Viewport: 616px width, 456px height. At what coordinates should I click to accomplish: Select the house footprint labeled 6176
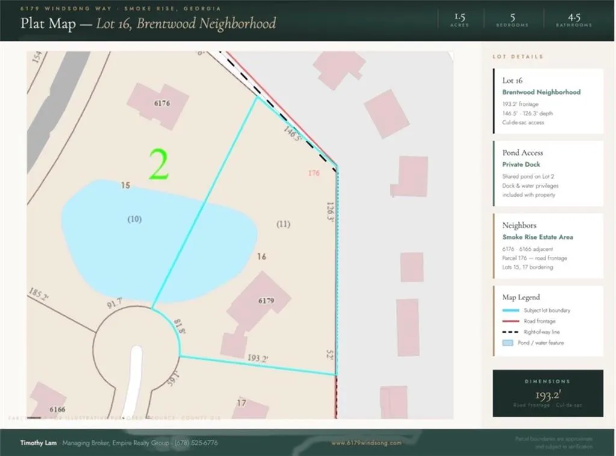coord(158,105)
